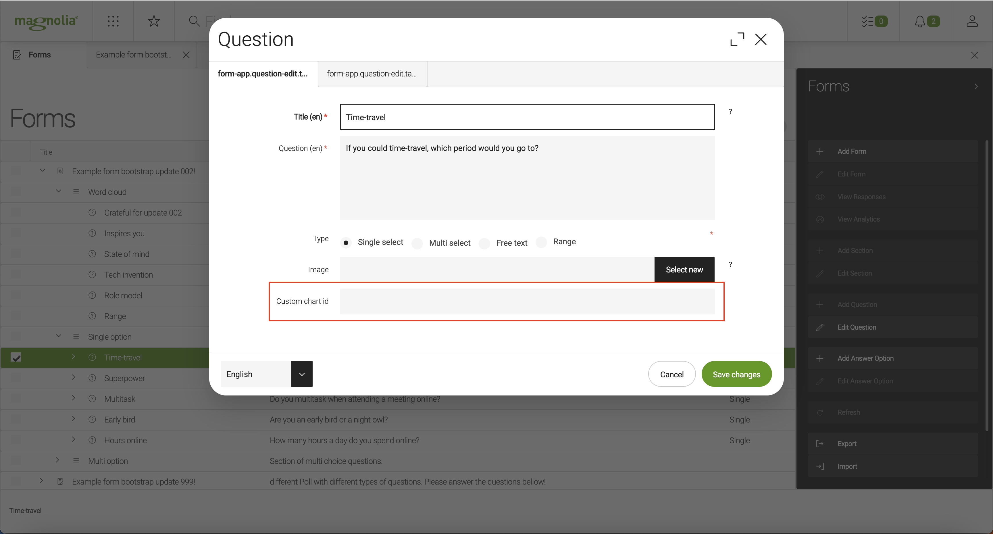Open the user account icon
Image resolution: width=993 pixels, height=534 pixels.
(972, 21)
